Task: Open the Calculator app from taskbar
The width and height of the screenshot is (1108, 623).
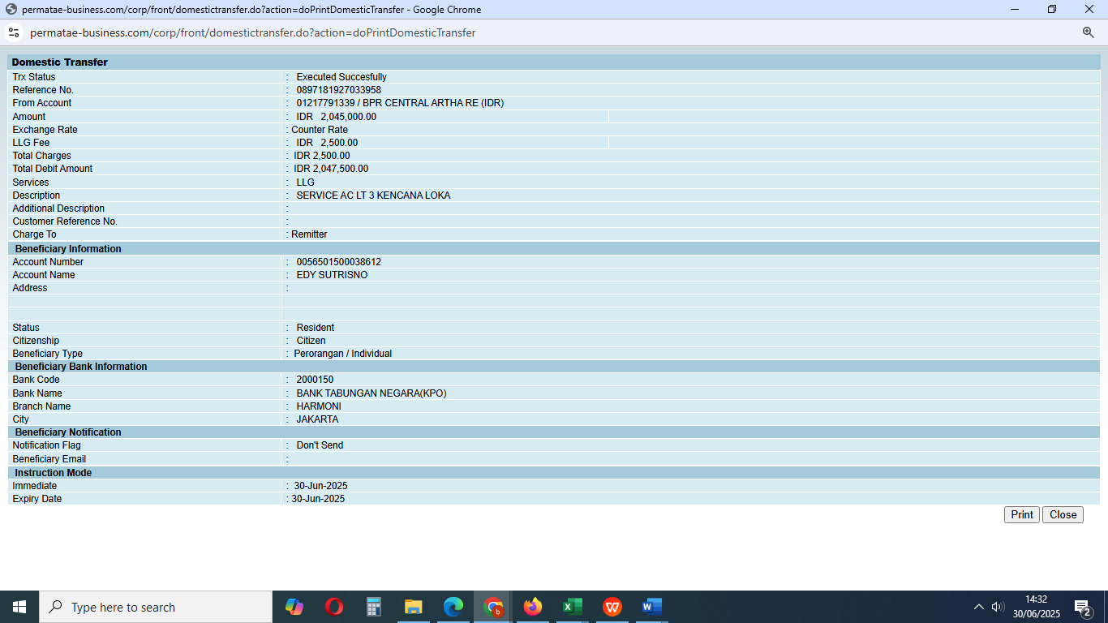Action: click(373, 607)
